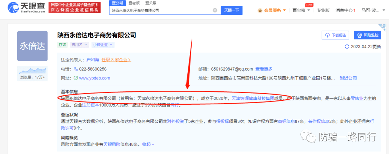The width and height of the screenshot is (389, 154).
Task: Expand the 曾用名 tag dropdown
Action: pos(79,45)
